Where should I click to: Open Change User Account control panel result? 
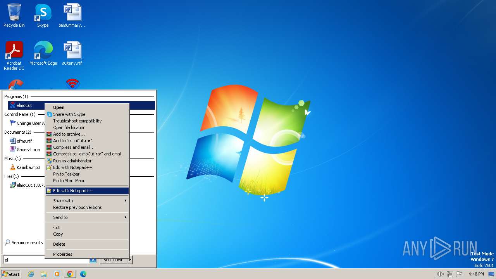point(27,123)
